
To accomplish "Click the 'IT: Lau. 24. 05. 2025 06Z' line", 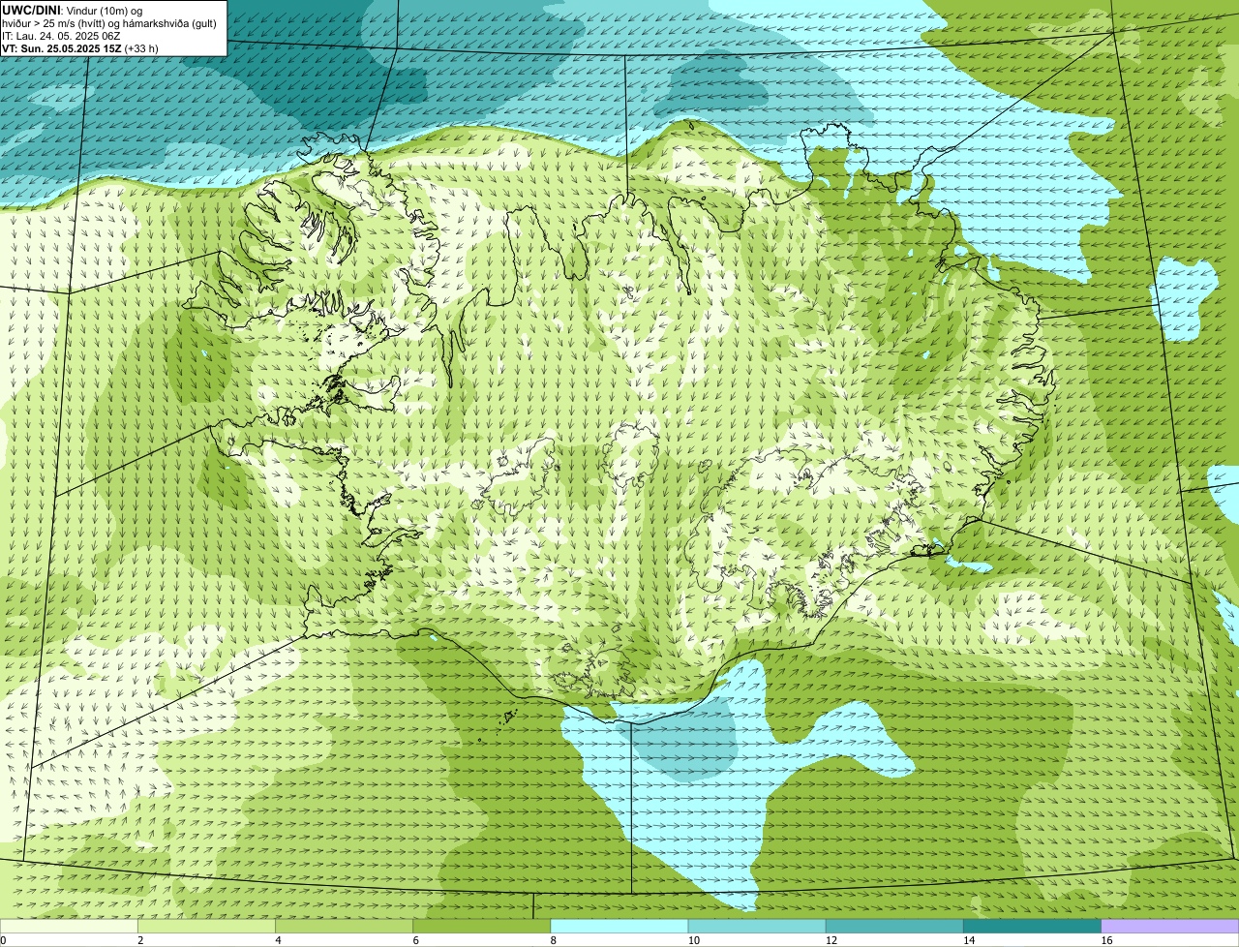I will (62, 35).
